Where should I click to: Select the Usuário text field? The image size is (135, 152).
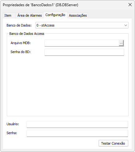pyautogui.click(x=77, y=124)
